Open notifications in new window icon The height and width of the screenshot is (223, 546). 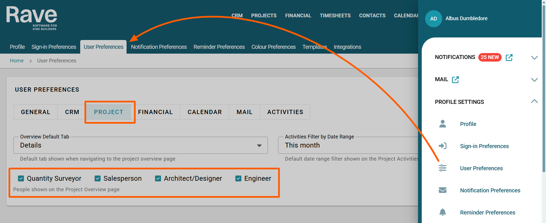(509, 58)
